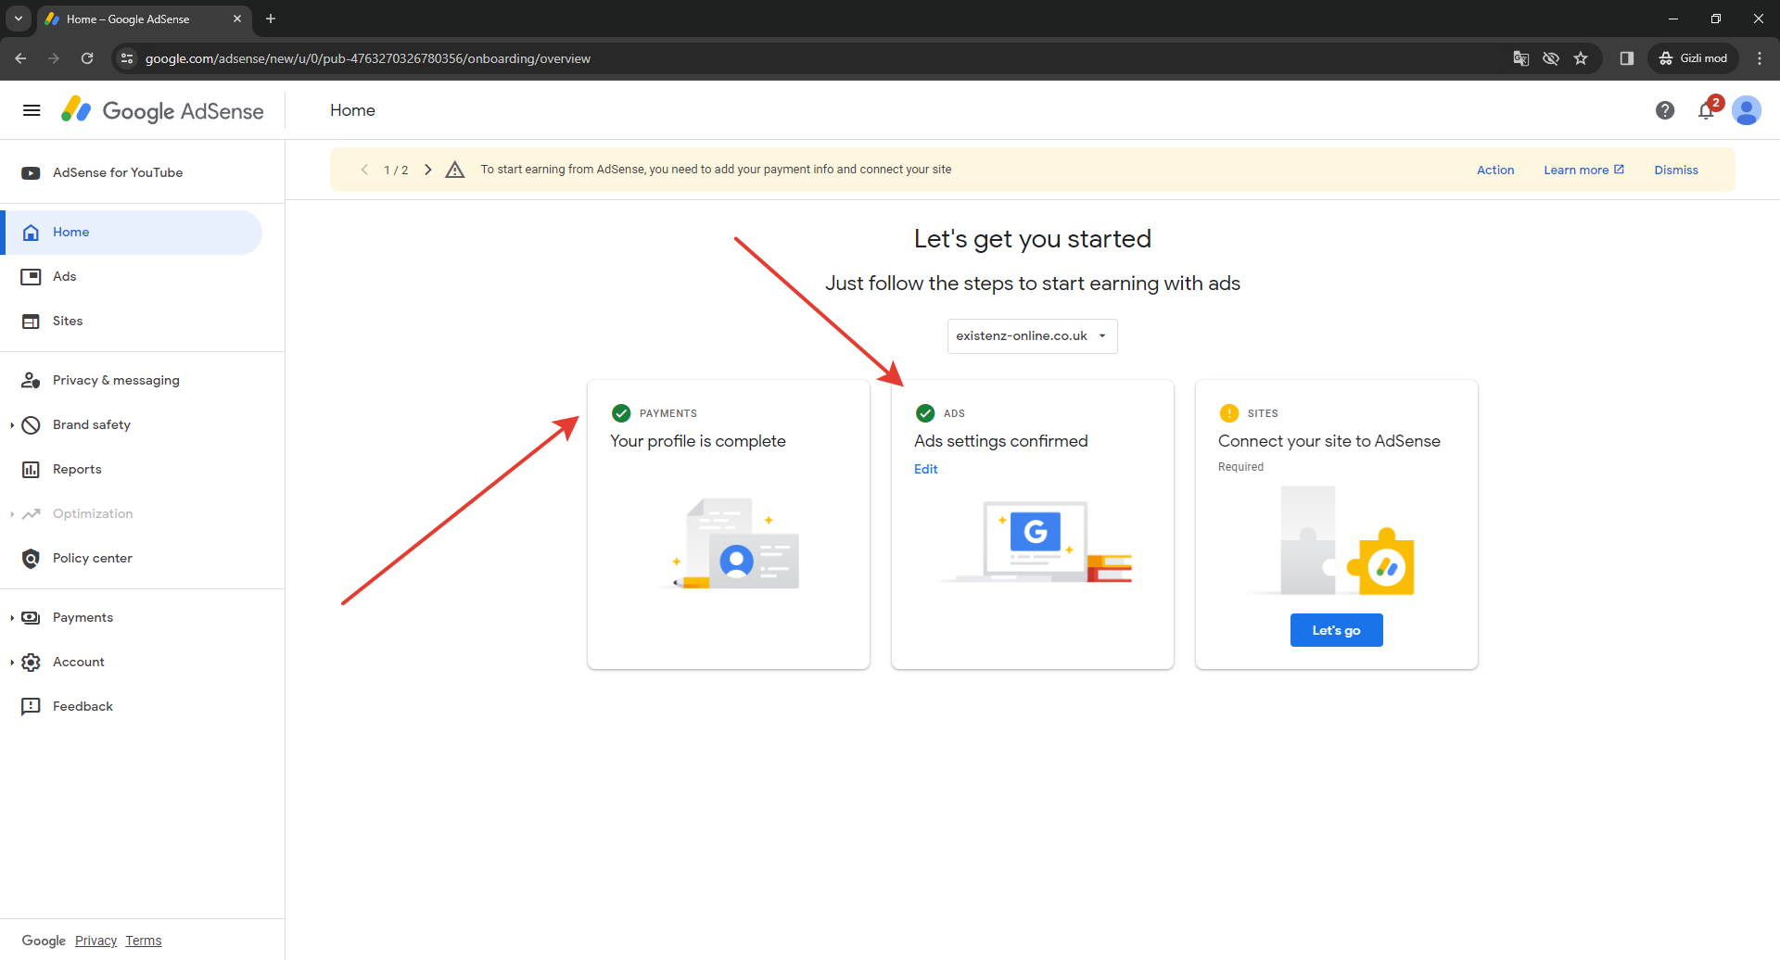1780x960 pixels.
Task: Close the Home – Google AdSense tab
Action: pos(237,19)
